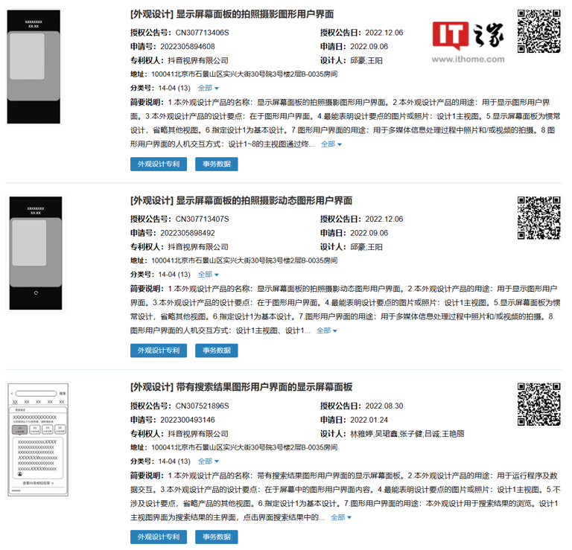Click the QR code of the search-results patent entry
The width and height of the screenshot is (572, 550).
539,404
